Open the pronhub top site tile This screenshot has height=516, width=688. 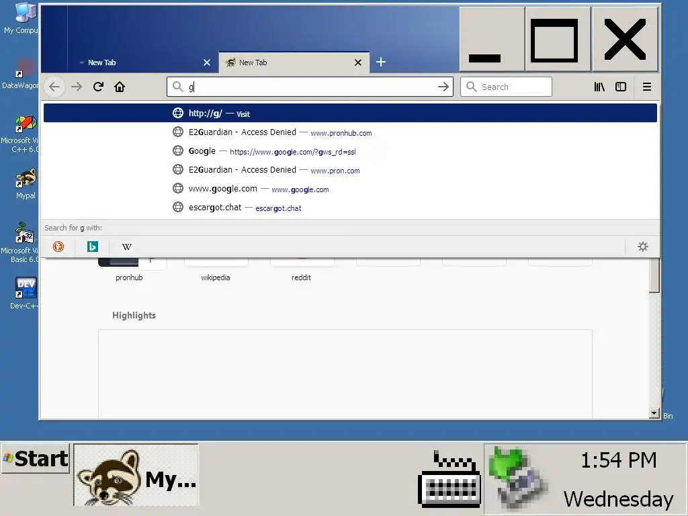click(130, 269)
